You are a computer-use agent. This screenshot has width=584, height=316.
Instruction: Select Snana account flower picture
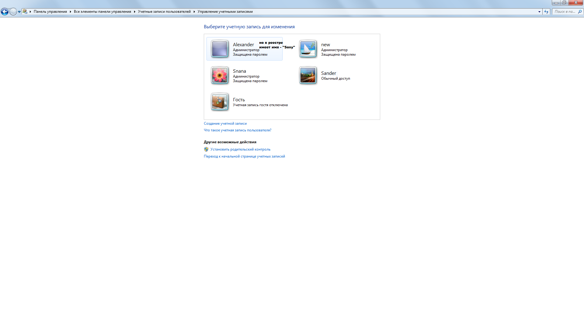pyautogui.click(x=220, y=75)
